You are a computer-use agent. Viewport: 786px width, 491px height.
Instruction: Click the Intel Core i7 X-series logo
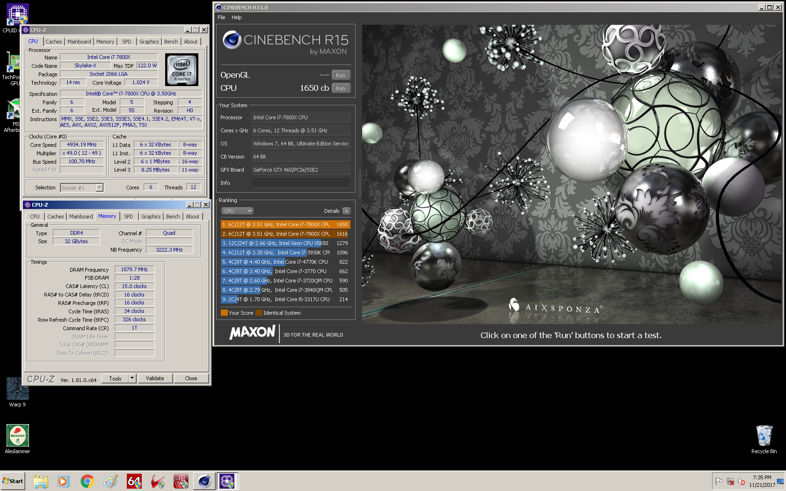182,70
